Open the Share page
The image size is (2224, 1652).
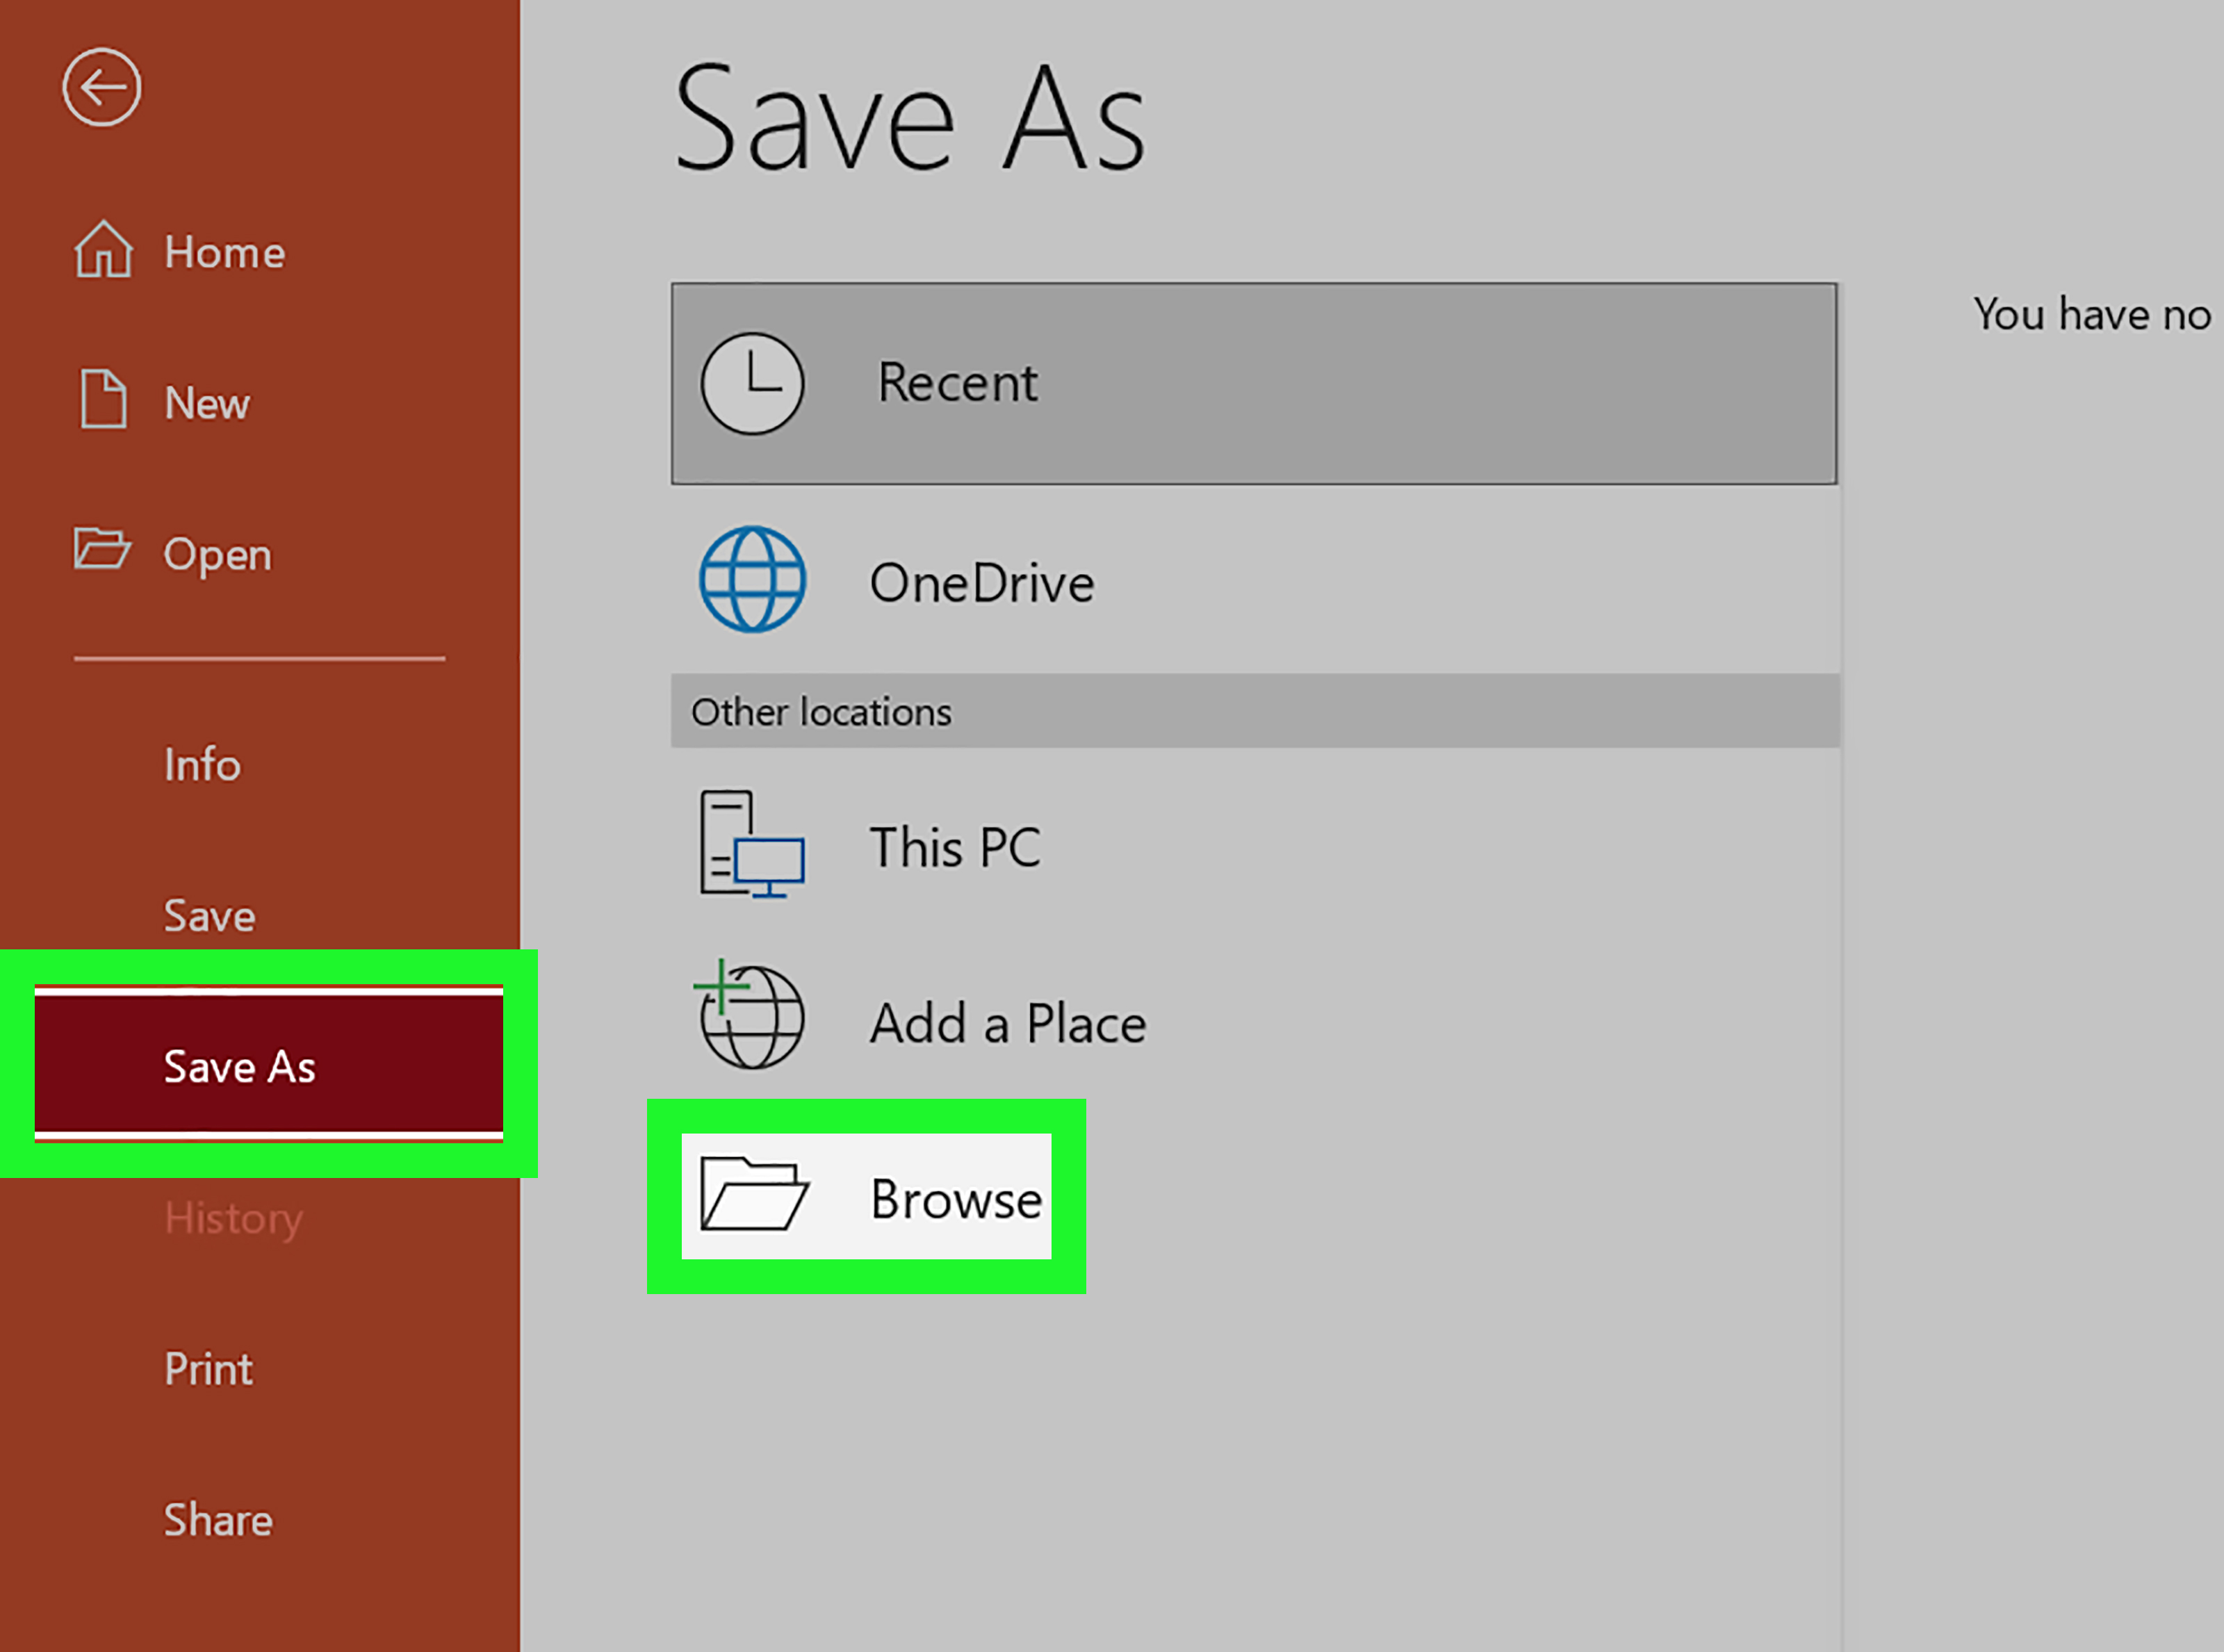click(219, 1520)
